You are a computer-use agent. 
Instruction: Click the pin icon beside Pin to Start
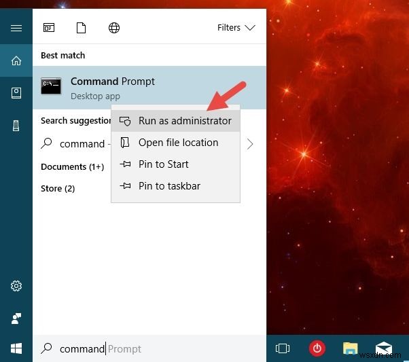tap(125, 164)
